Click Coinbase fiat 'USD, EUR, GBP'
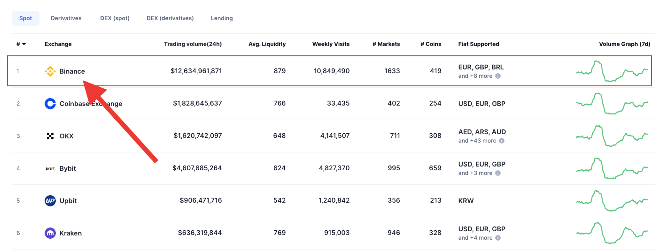The height and width of the screenshot is (250, 660). coord(482,104)
